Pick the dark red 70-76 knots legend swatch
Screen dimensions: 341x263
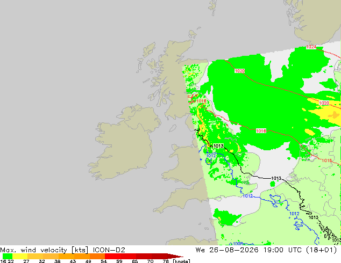pos(159,256)
